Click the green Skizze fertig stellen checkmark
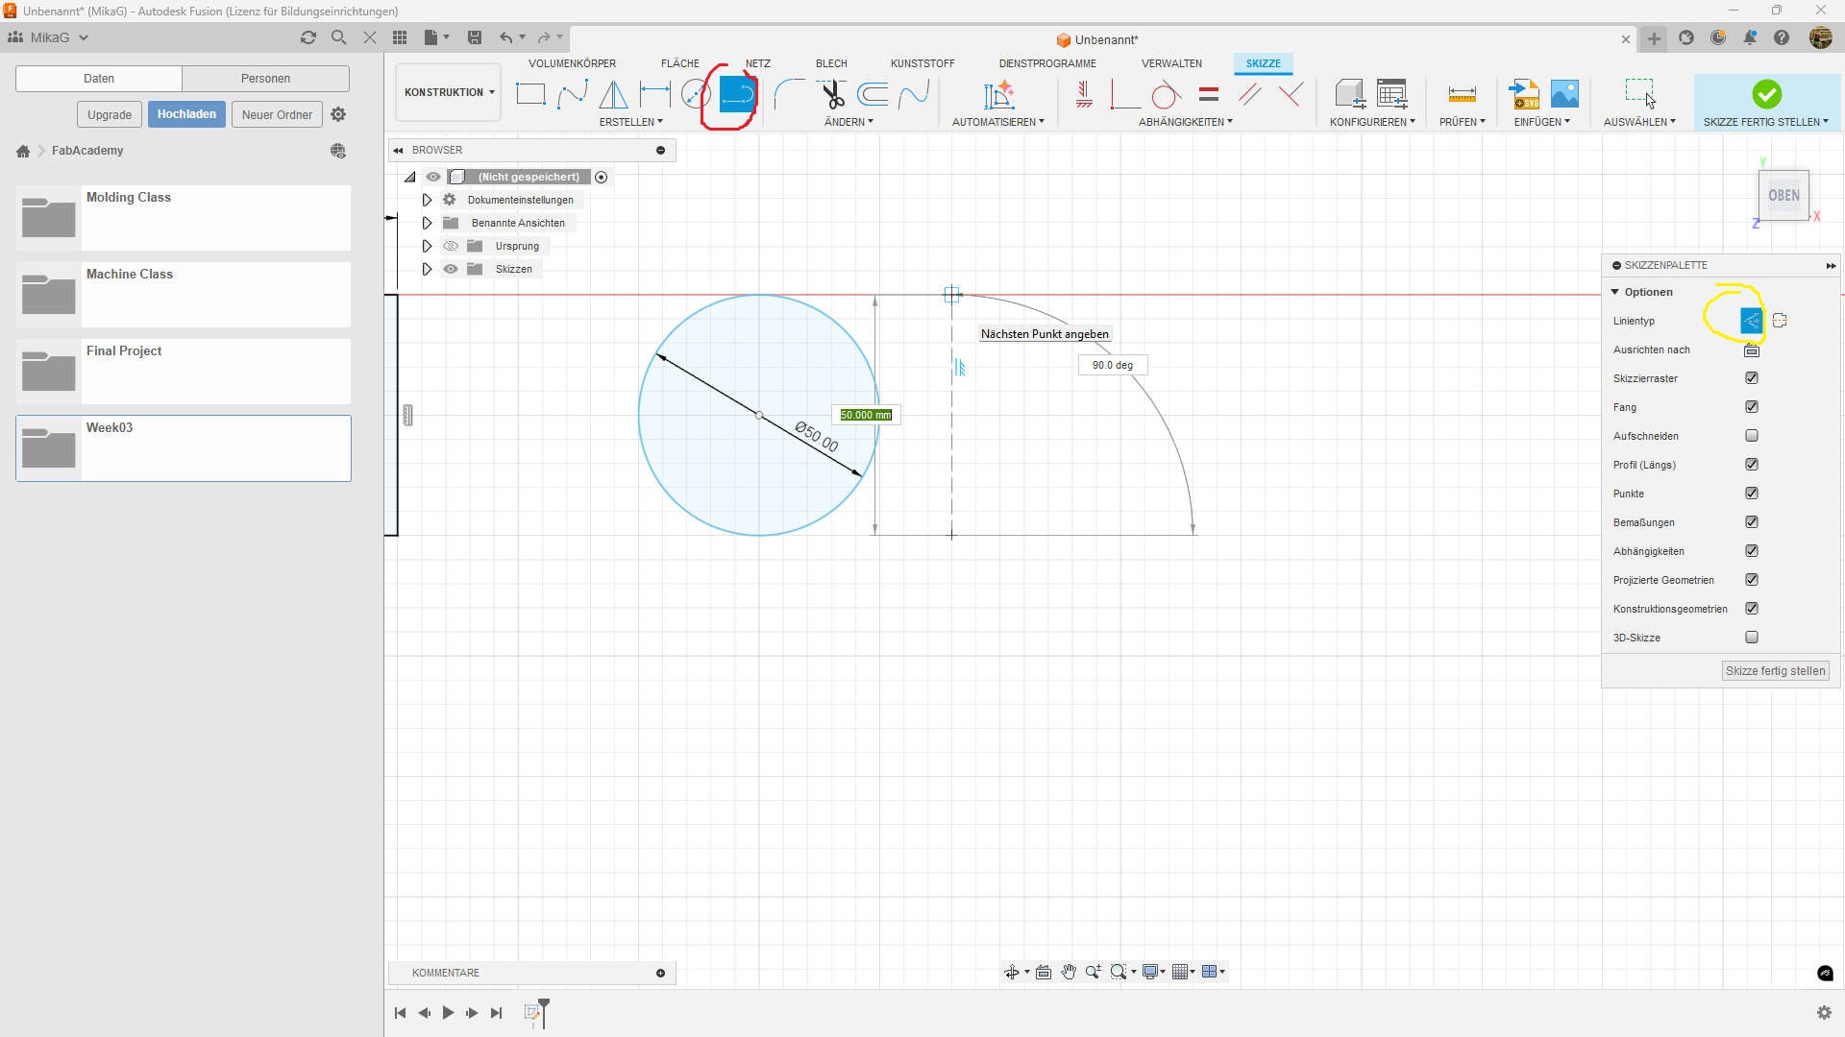Screen dimensions: 1845x1037 1766,94
